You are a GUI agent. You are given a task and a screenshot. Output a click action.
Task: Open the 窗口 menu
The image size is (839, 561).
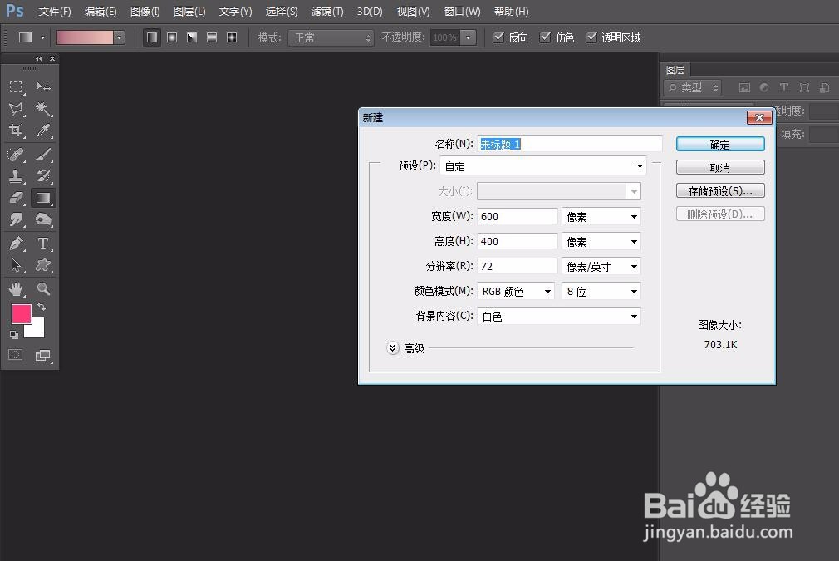[x=463, y=12]
